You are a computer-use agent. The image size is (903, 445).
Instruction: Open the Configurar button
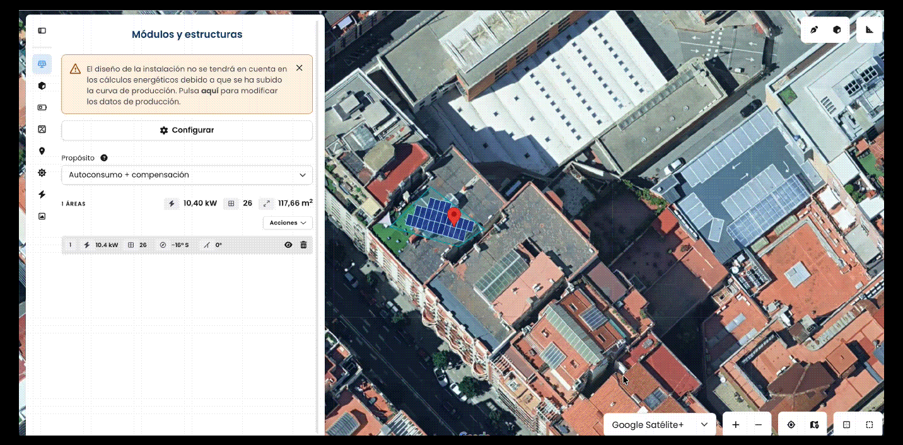tap(187, 130)
